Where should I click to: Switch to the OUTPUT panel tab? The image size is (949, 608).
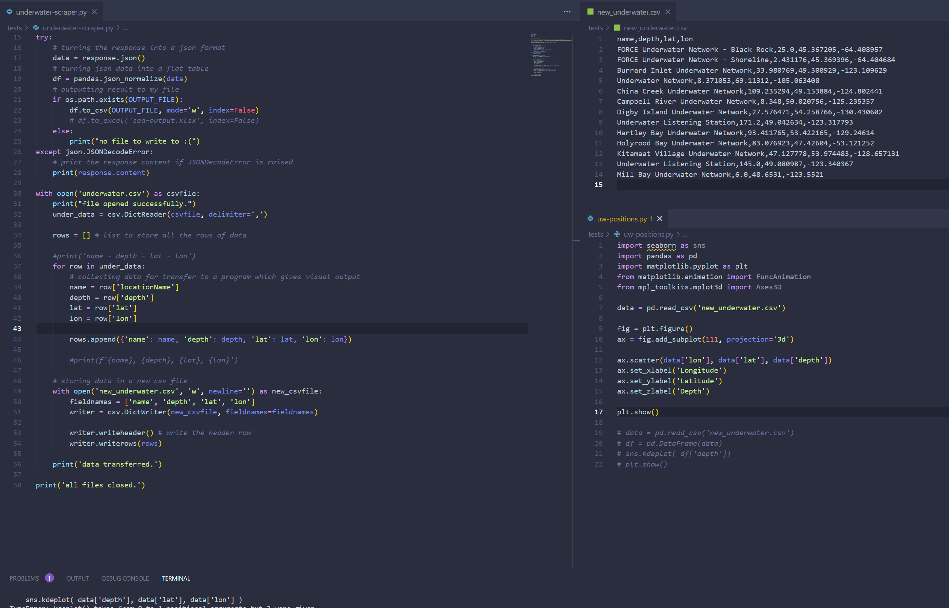[x=77, y=578]
